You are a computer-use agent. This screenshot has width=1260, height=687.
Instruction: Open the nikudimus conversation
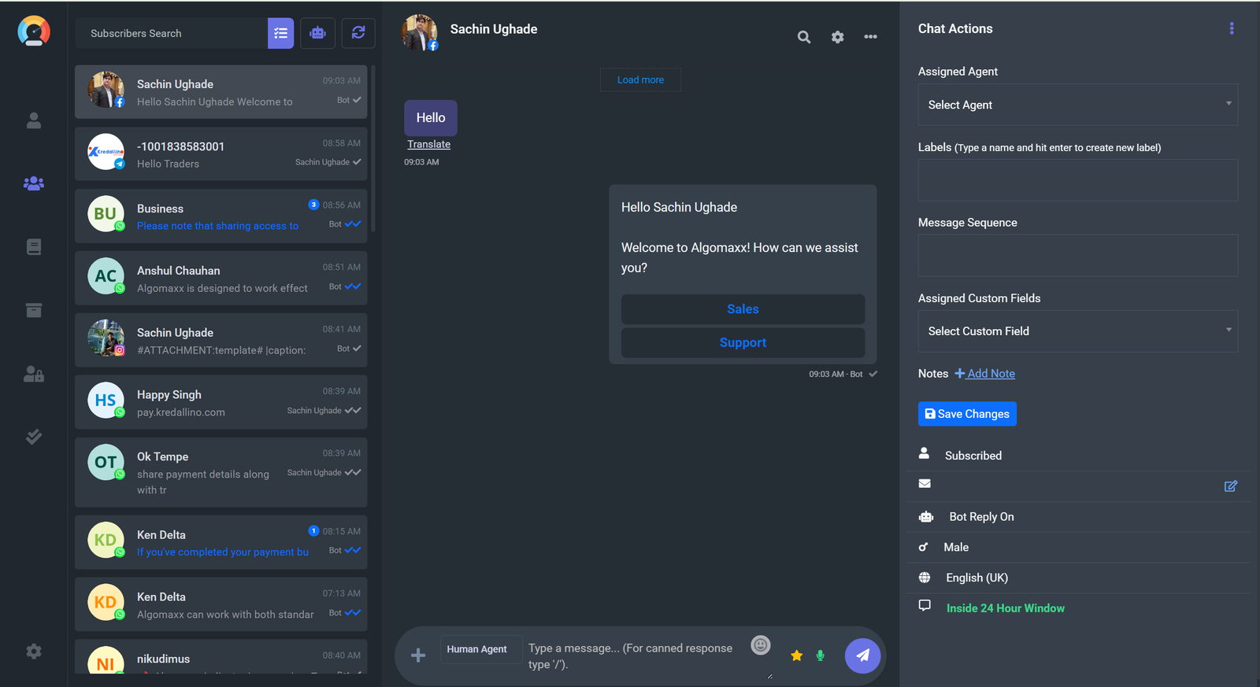click(221, 656)
